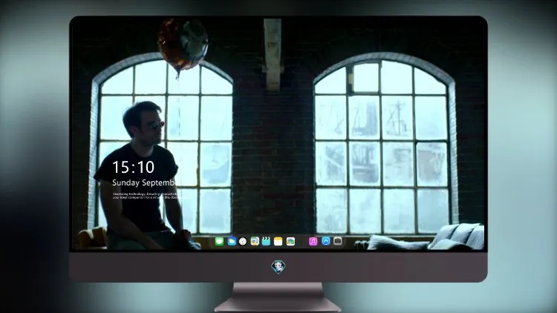Image resolution: width=557 pixels, height=313 pixels.
Task: Click the small description text below the date
Action: coord(146,196)
